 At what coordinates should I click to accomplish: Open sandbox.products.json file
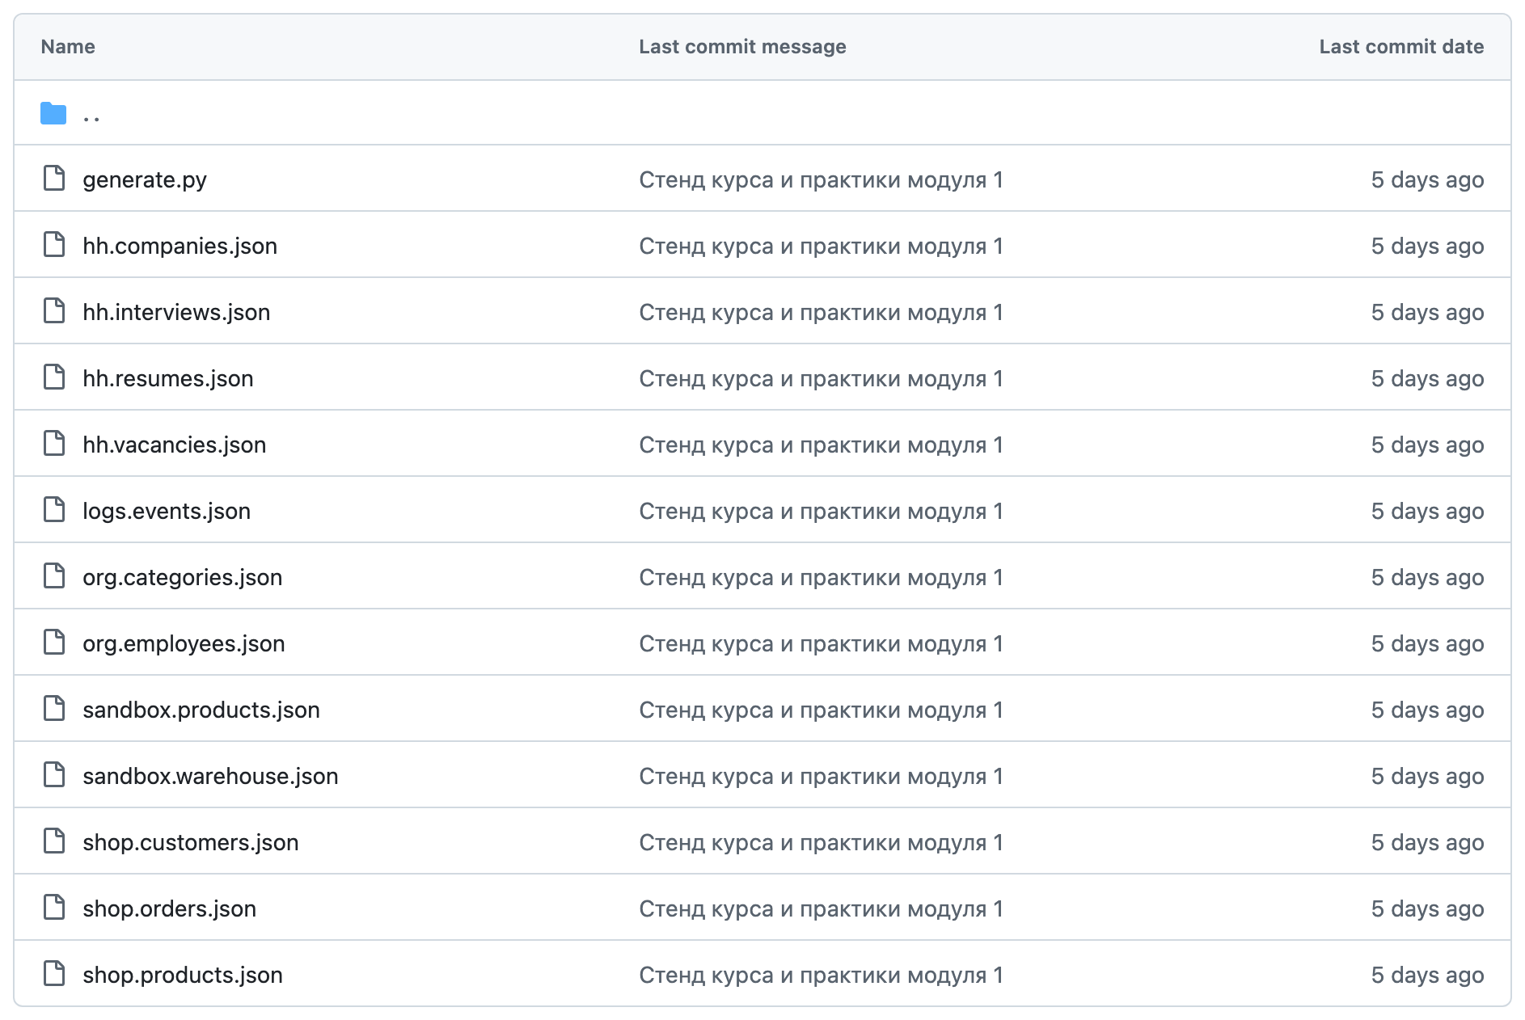click(x=201, y=710)
